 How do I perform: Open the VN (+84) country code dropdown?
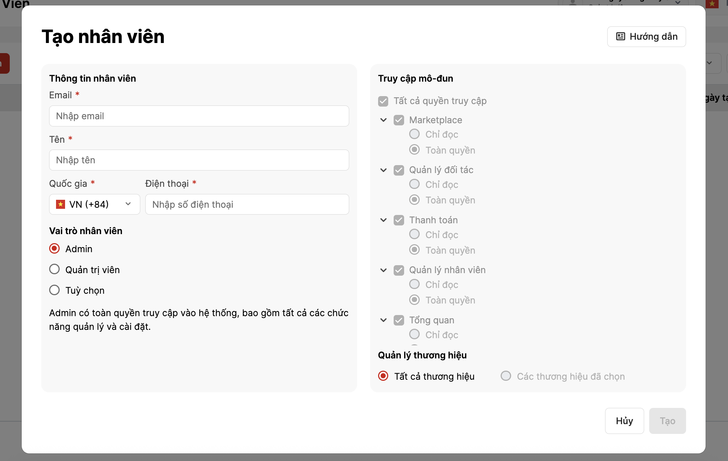(94, 204)
